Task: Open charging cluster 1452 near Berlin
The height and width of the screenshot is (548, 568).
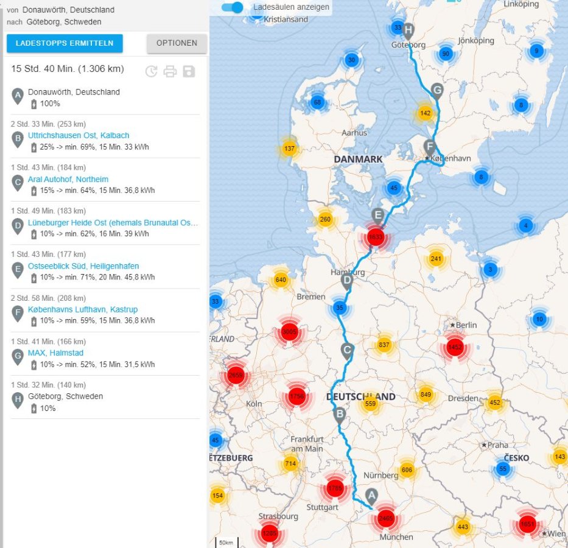Action: (x=455, y=347)
